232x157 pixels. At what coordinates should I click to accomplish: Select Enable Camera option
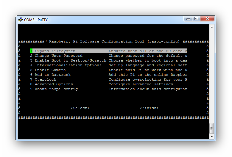(50, 70)
